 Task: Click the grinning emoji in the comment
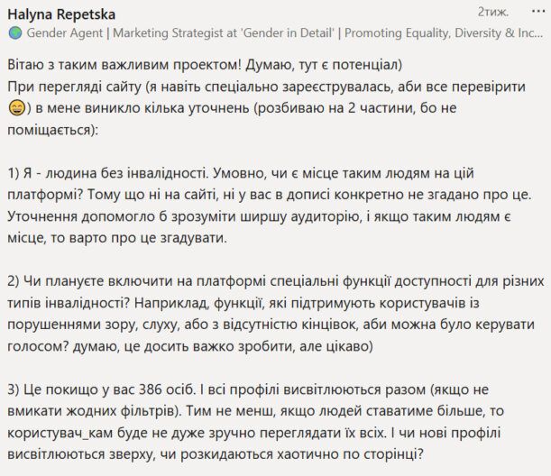(x=16, y=108)
